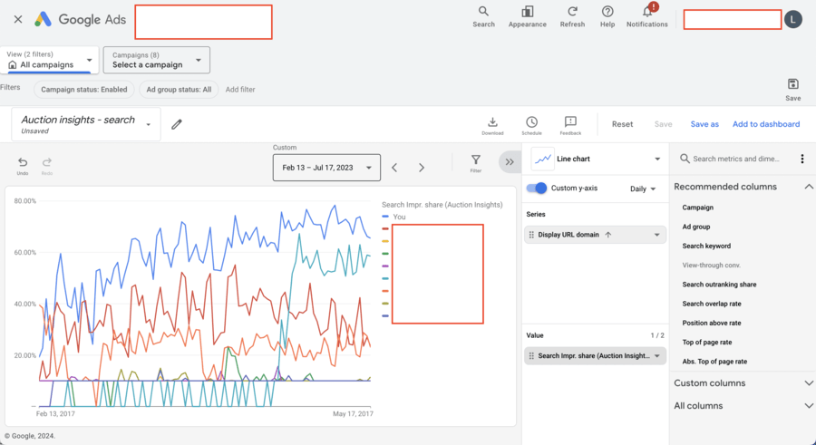Open the Filter funnel icon
Viewport: 816px width, 445px height.
(476, 160)
